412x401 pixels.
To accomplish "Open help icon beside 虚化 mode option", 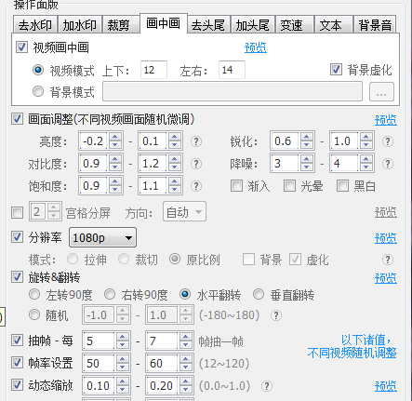I will (388, 260).
